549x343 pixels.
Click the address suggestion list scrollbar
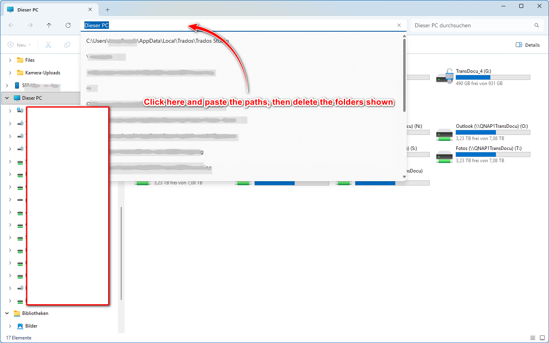tap(404, 75)
